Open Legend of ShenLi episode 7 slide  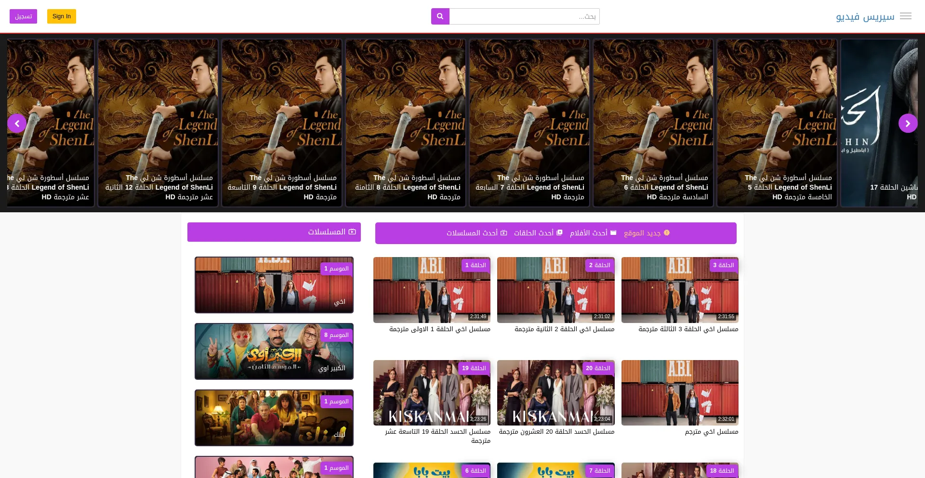[x=529, y=123]
